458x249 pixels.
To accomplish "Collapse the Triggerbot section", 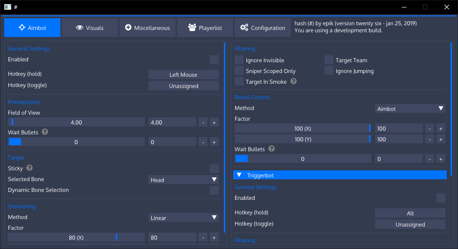I will 239,175.
